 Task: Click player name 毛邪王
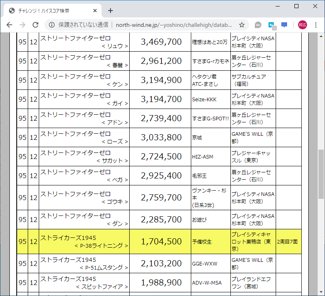point(199,176)
